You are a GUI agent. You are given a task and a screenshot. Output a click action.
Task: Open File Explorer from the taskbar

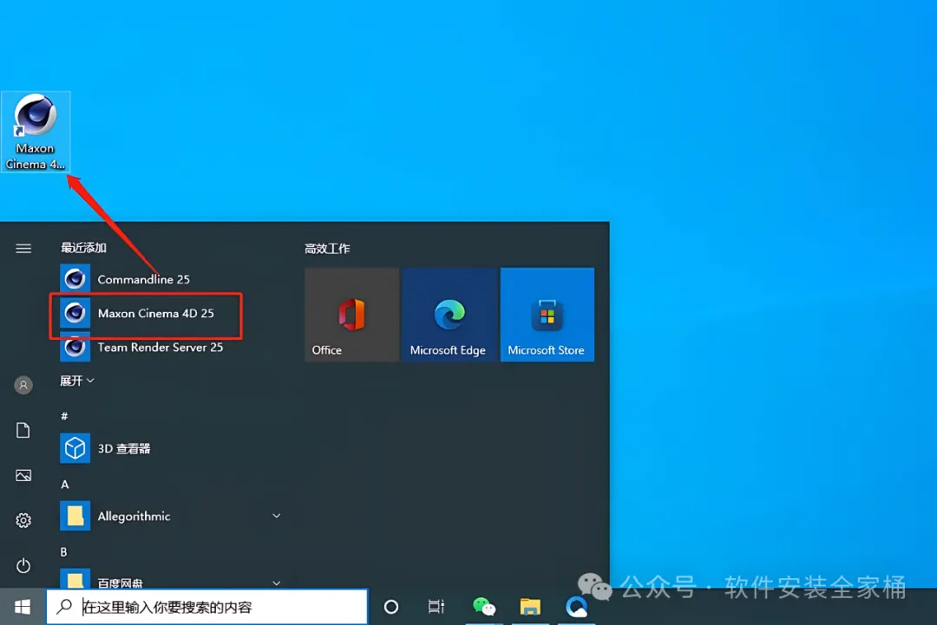pyautogui.click(x=530, y=607)
